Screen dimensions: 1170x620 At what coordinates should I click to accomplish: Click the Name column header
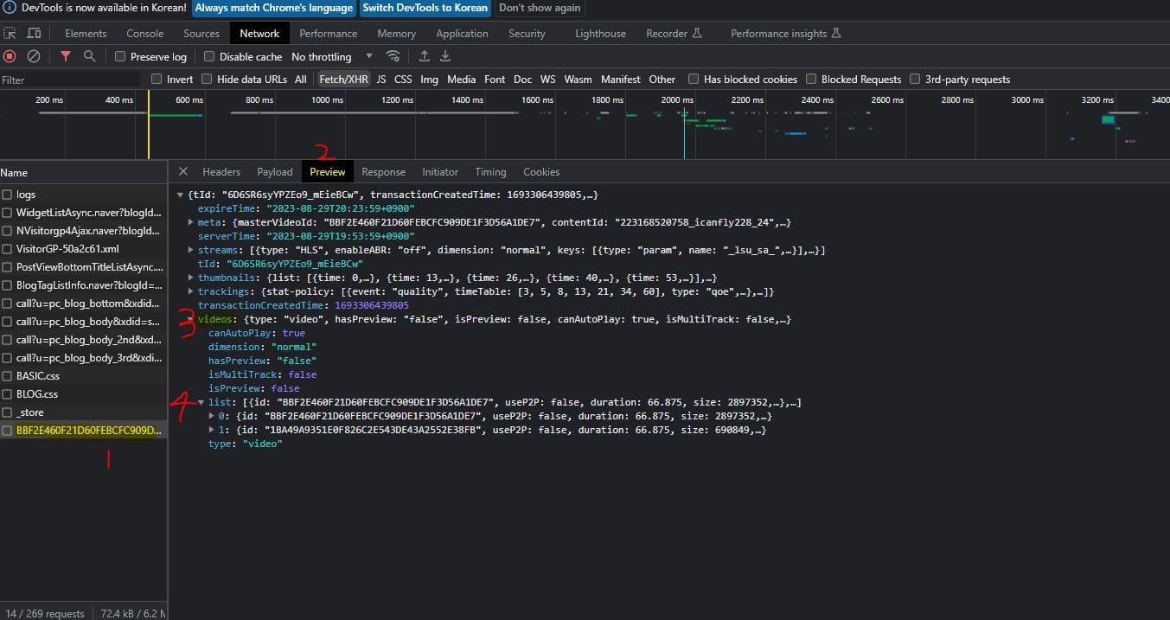(83, 172)
